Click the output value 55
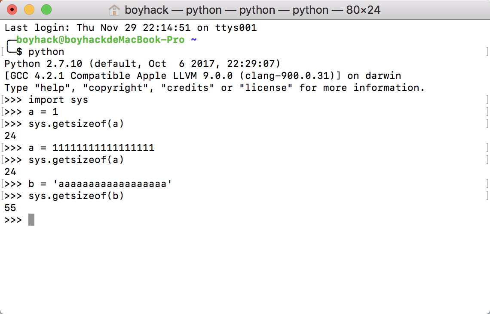This screenshot has width=490, height=314. click(x=10, y=208)
